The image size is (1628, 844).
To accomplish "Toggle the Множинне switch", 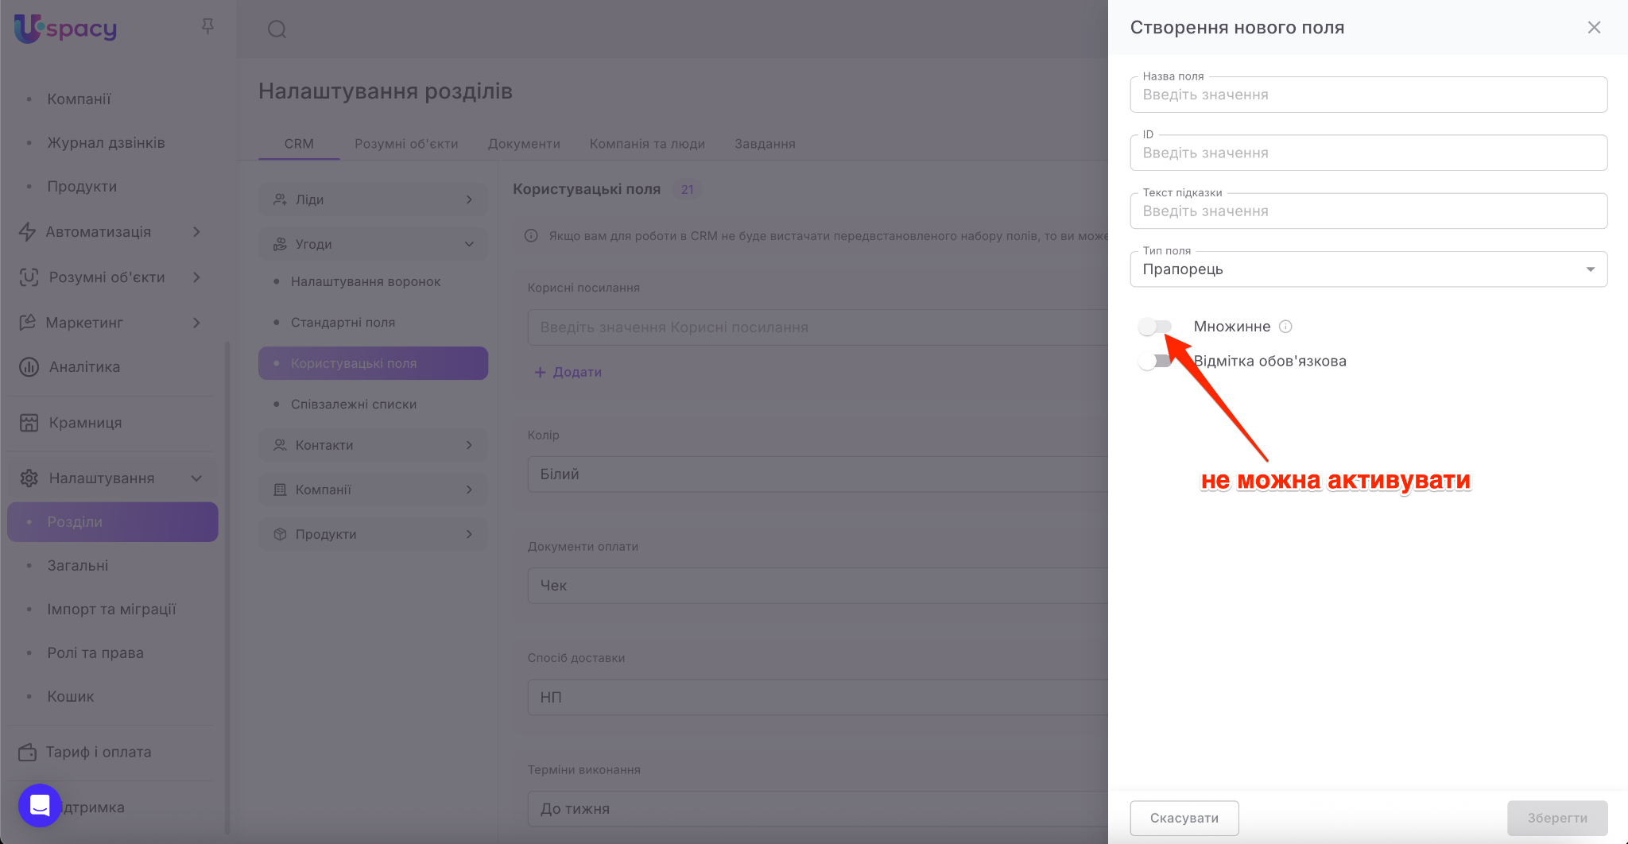I will pos(1154,327).
